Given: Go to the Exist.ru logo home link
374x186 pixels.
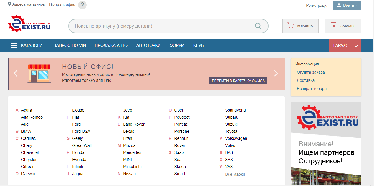Looking at the screenshot, I should tap(29, 24).
